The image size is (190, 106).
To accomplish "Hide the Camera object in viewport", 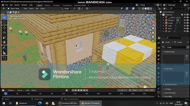I will point(185,20).
